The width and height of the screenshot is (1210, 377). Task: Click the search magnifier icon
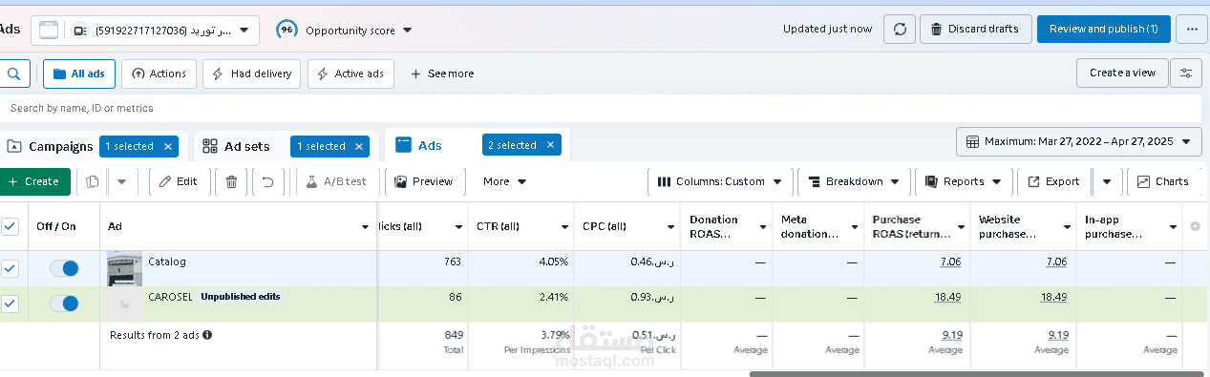tap(14, 73)
